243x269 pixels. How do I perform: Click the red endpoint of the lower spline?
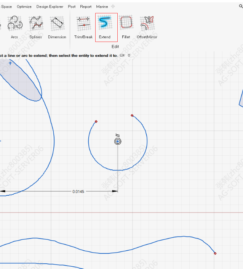(215, 253)
